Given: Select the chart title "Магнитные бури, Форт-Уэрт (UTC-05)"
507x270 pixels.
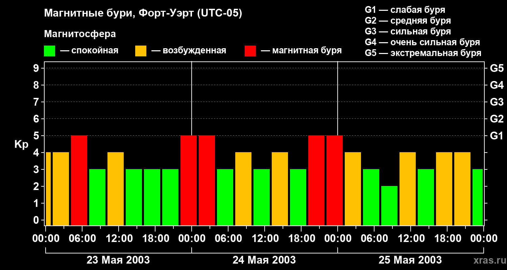Looking at the screenshot, I should click(143, 13).
